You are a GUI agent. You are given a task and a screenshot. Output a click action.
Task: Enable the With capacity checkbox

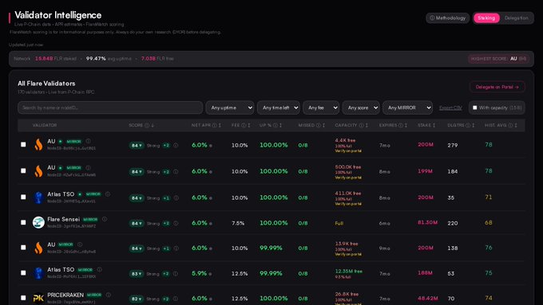coord(475,108)
